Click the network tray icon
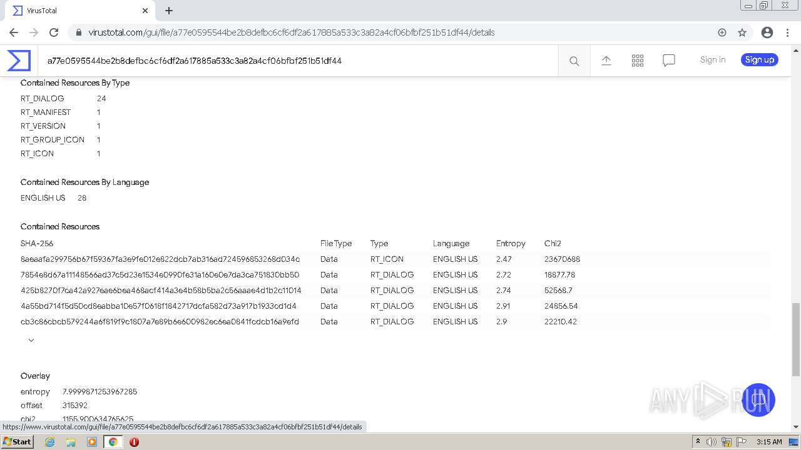Screen dimensions: 801x450 click(x=727, y=442)
